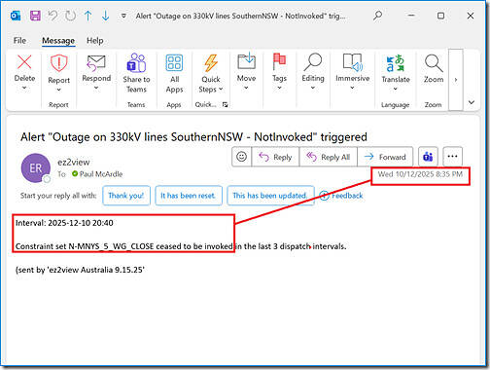
Task: Click the Teams icon beside Forward
Action: (428, 157)
